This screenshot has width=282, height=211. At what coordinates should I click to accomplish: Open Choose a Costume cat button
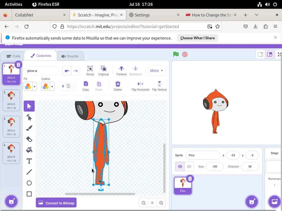[11, 201]
